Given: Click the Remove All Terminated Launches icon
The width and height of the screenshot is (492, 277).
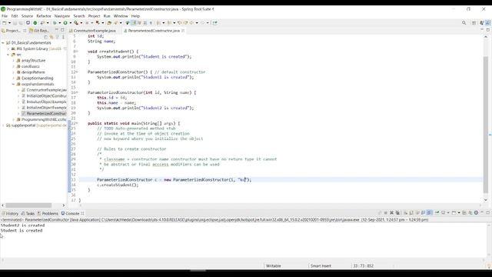Looking at the screenshot, I should tap(397, 212).
